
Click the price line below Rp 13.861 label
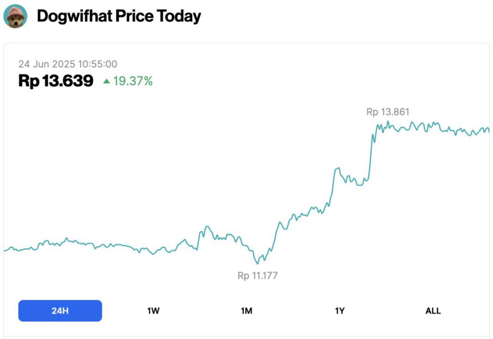coord(388,126)
